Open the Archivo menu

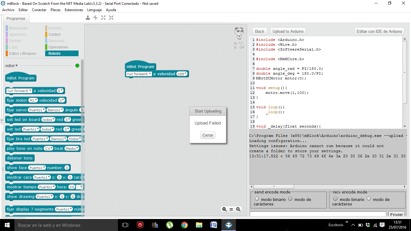pos(8,10)
